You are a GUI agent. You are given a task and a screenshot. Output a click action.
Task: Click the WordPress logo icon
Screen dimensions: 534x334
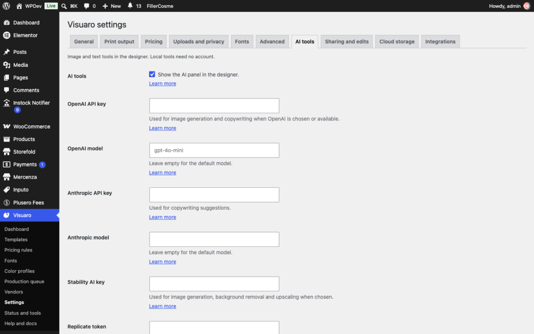6,6
